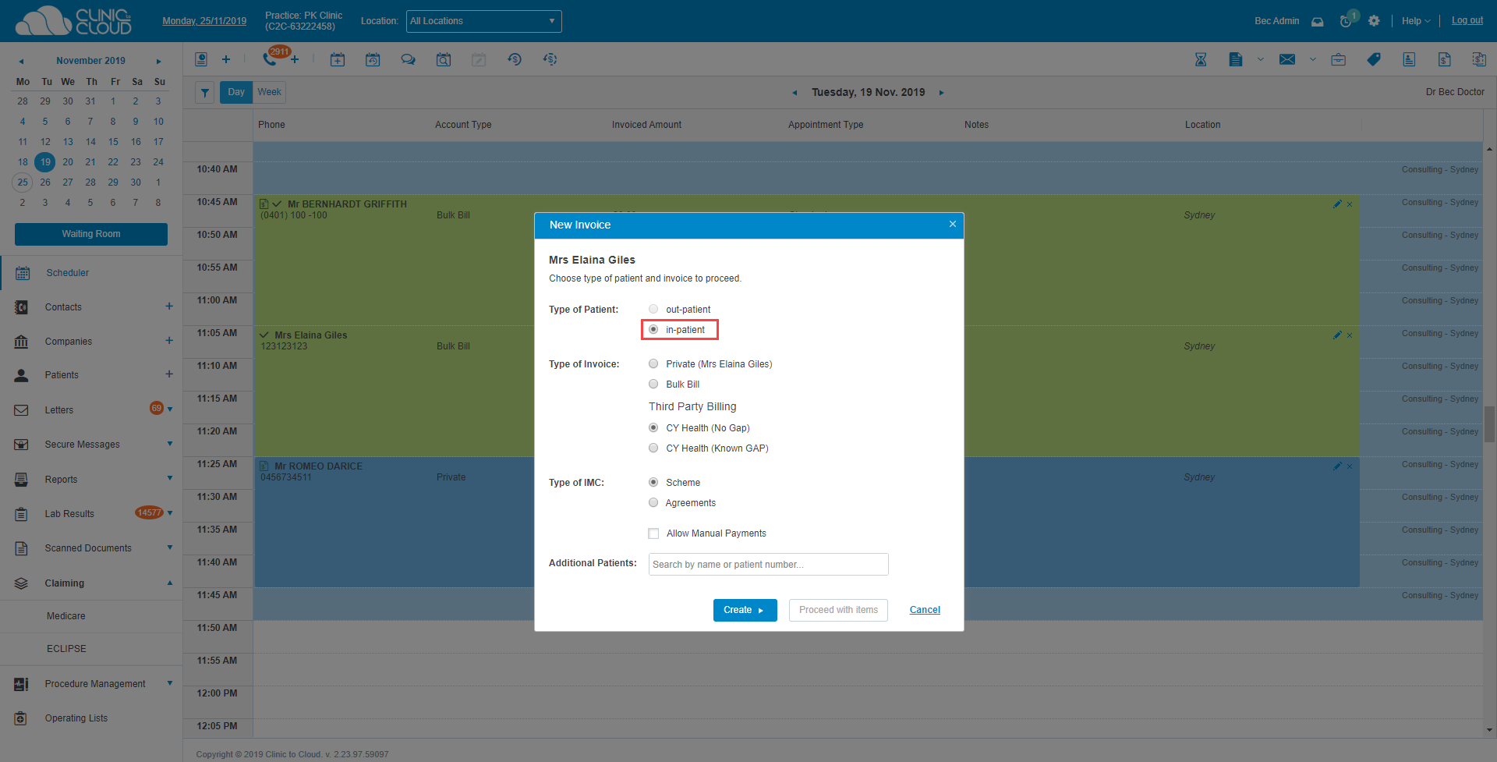Viewport: 1497px width, 762px height.
Task: Click the add appointment calendar-plus icon
Action: [338, 59]
